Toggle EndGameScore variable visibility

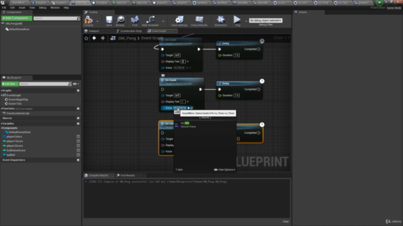coord(78,151)
